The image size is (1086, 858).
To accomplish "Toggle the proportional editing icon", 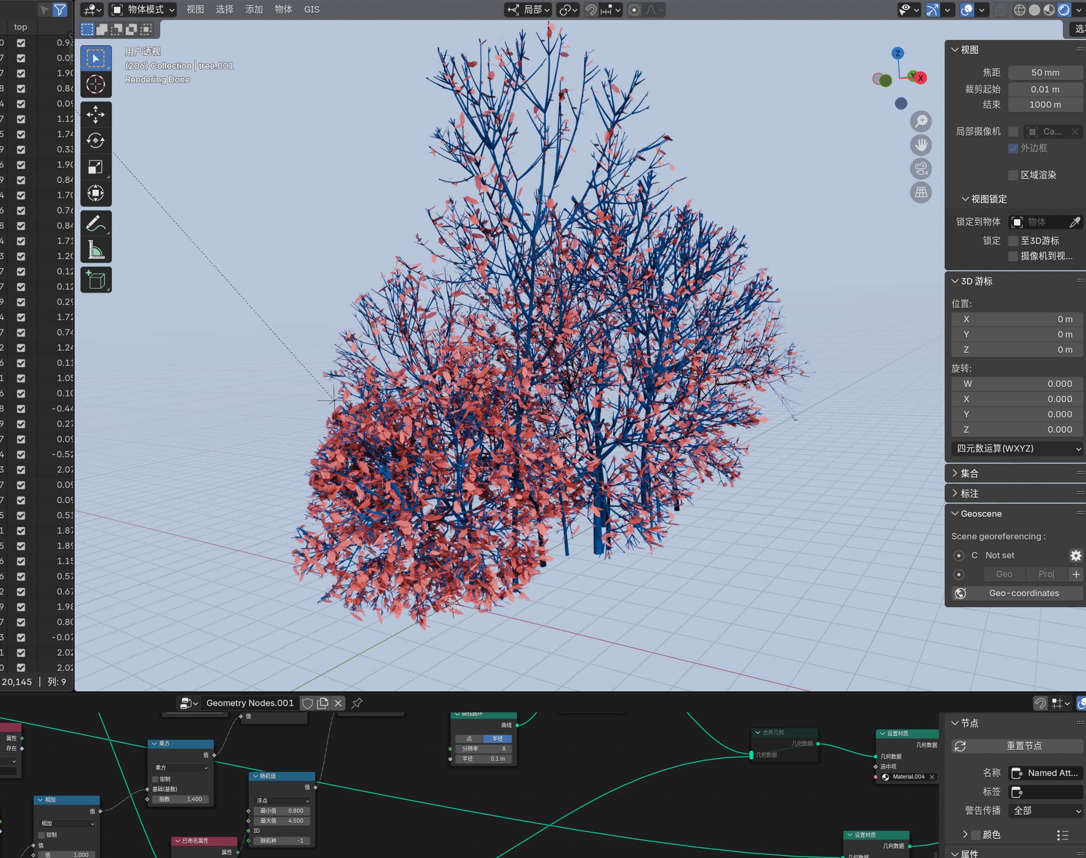I will (x=634, y=10).
